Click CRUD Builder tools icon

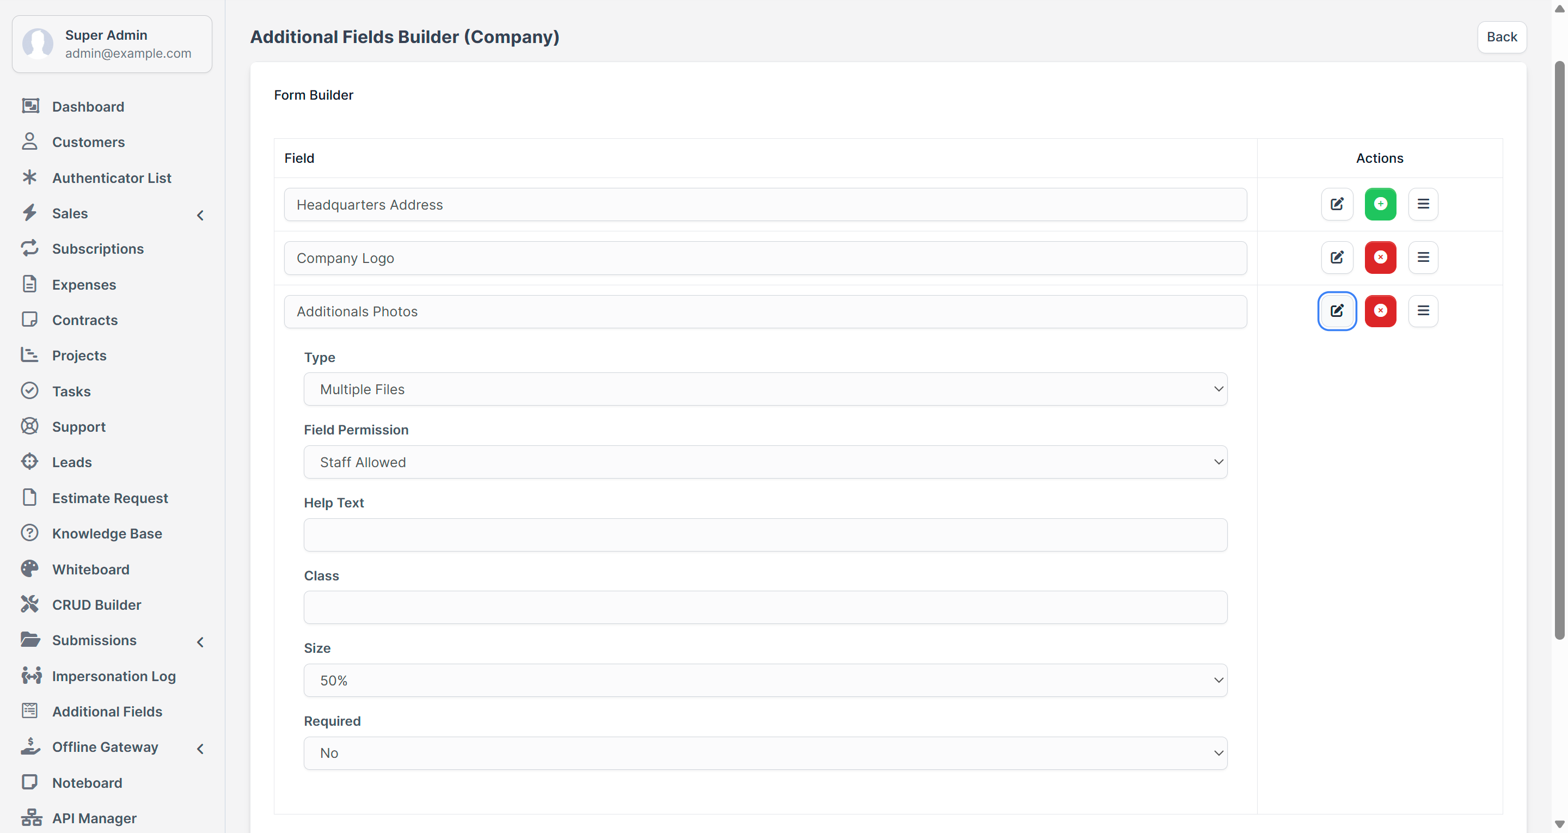point(30,604)
